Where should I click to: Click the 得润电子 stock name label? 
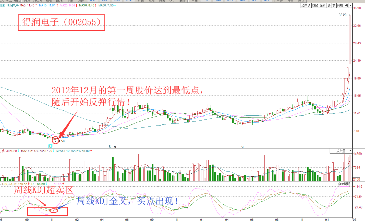tap(13, 5)
